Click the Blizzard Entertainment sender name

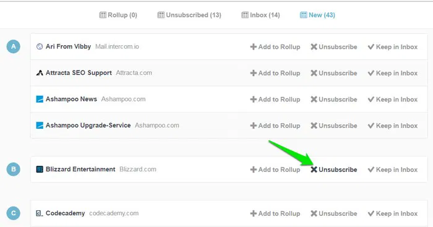80,169
